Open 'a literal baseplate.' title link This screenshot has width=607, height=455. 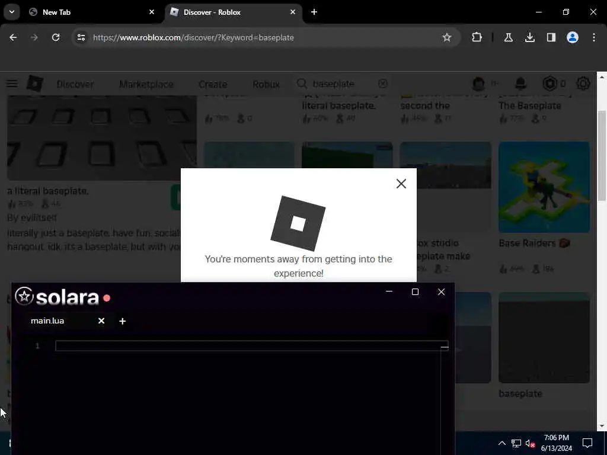click(x=48, y=191)
